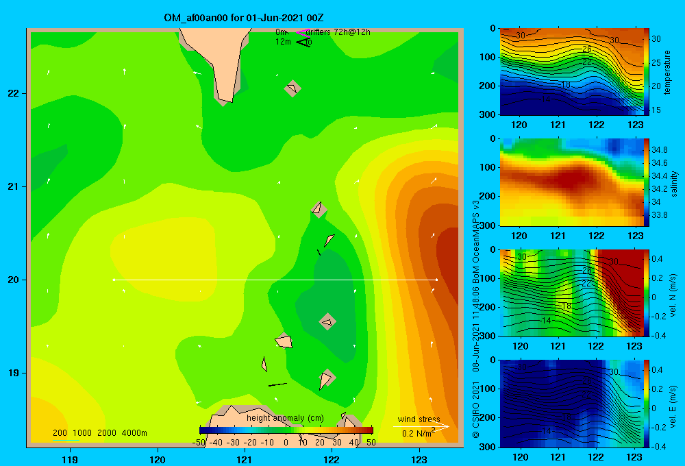Viewport: 685px width, 466px height.
Task: Click the small island sliver near latitude 20.4
Action: (x=329, y=240)
